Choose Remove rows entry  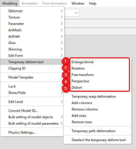97,122
